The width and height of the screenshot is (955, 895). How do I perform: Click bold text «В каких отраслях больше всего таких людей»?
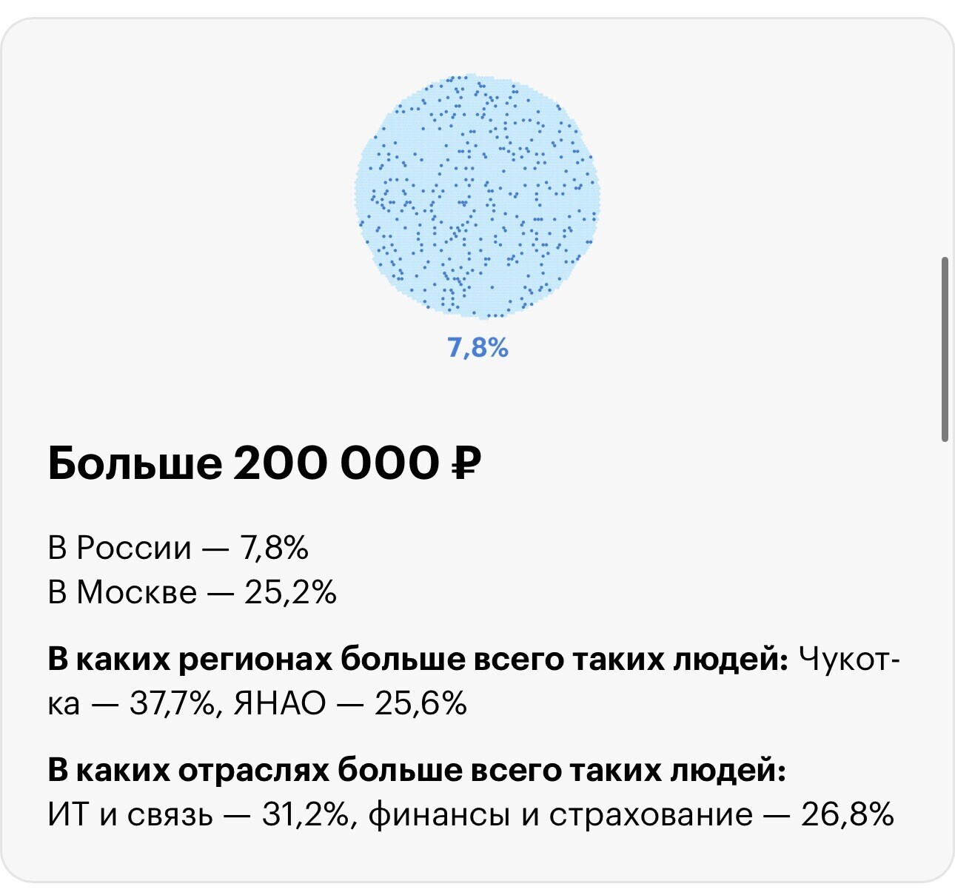tap(417, 771)
